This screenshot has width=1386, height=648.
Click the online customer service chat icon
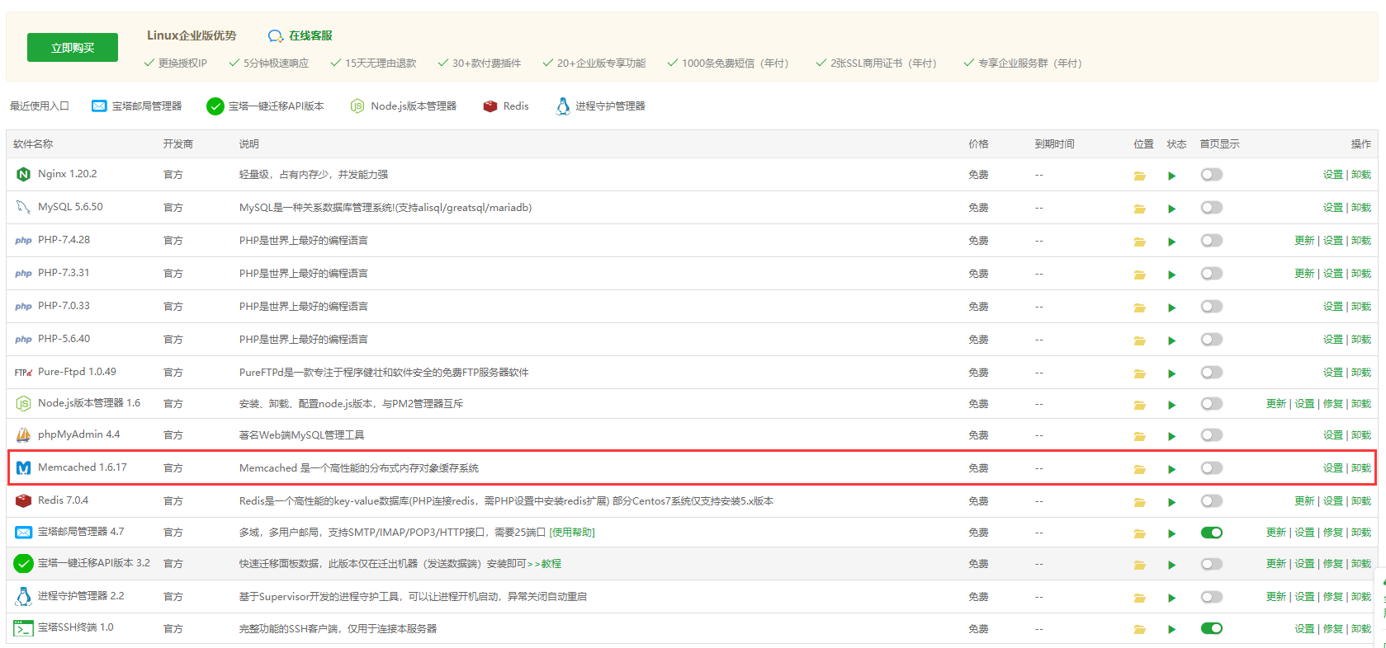point(276,36)
